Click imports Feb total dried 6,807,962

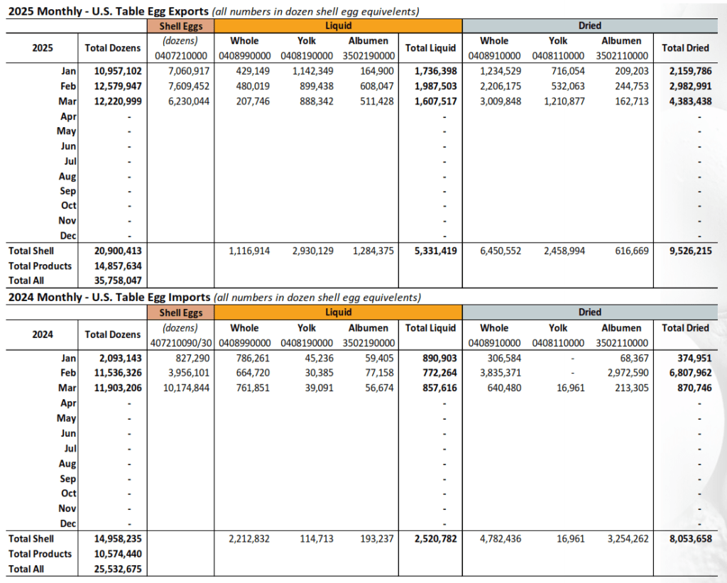pyautogui.click(x=690, y=373)
